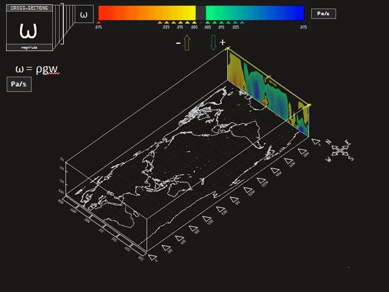Viewport: 389px width, 292px height.
Task: Click the gray center of the colorbar
Action: point(201,13)
